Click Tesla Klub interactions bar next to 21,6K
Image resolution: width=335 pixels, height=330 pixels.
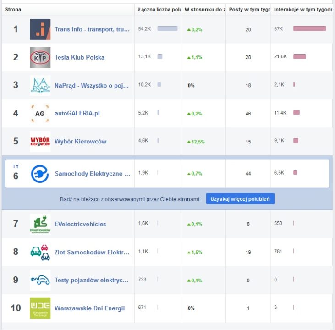[x=300, y=57]
